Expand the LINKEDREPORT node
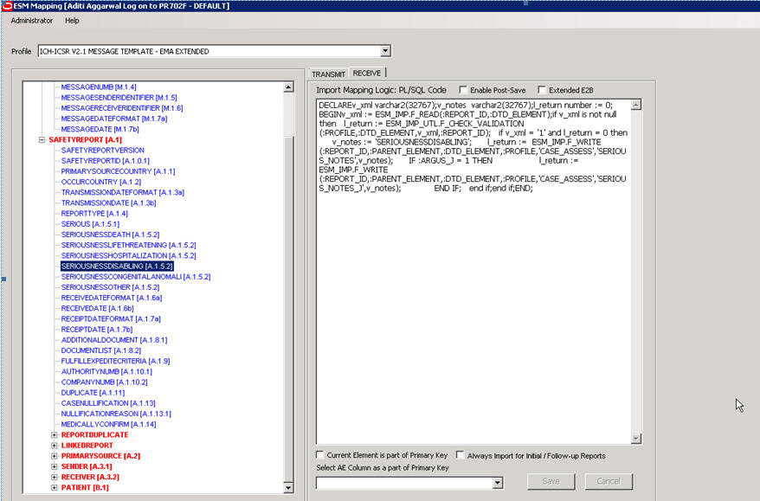The height and width of the screenshot is (501, 760). coord(55,446)
